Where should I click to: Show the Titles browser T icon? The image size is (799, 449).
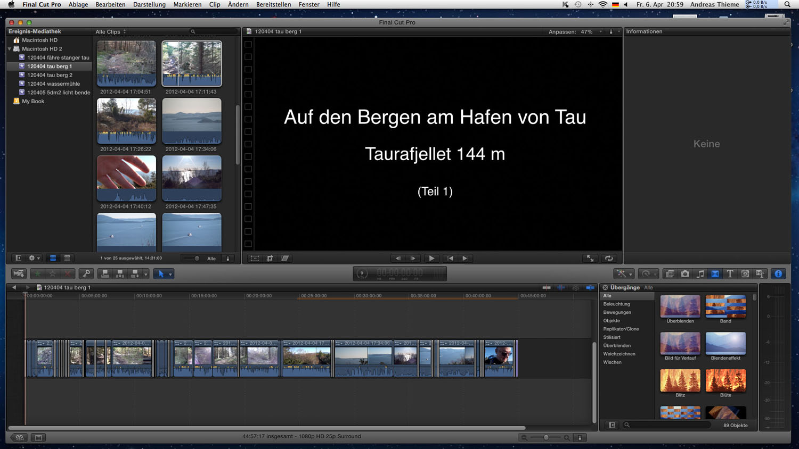coord(730,273)
